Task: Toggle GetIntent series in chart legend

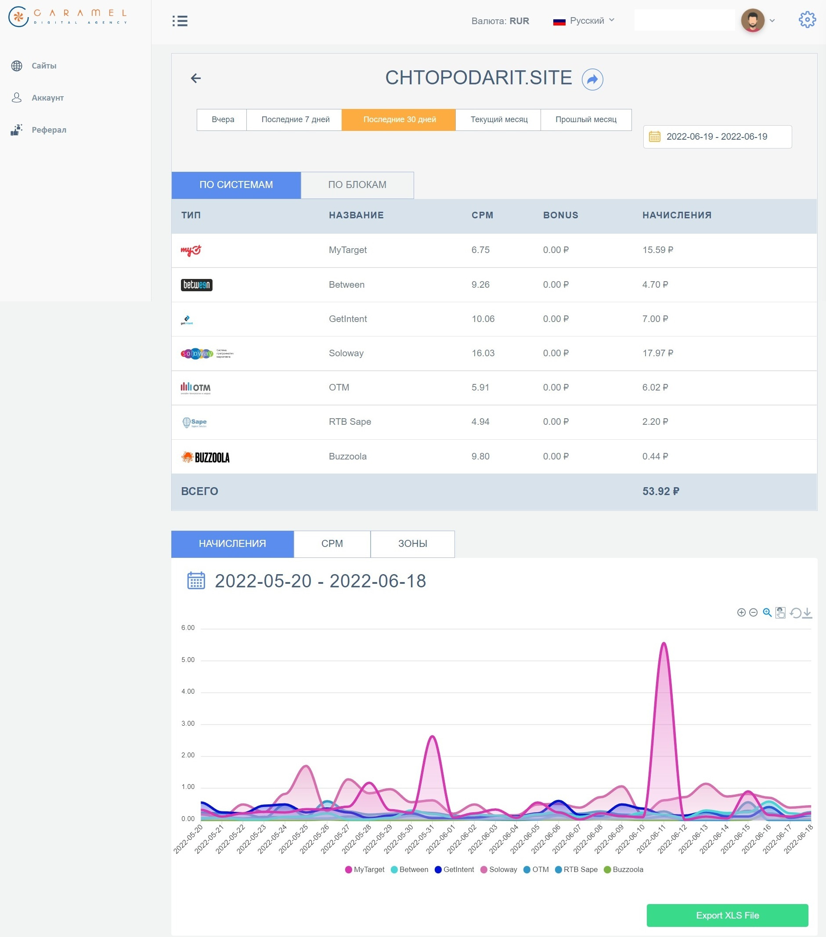Action: (x=454, y=870)
